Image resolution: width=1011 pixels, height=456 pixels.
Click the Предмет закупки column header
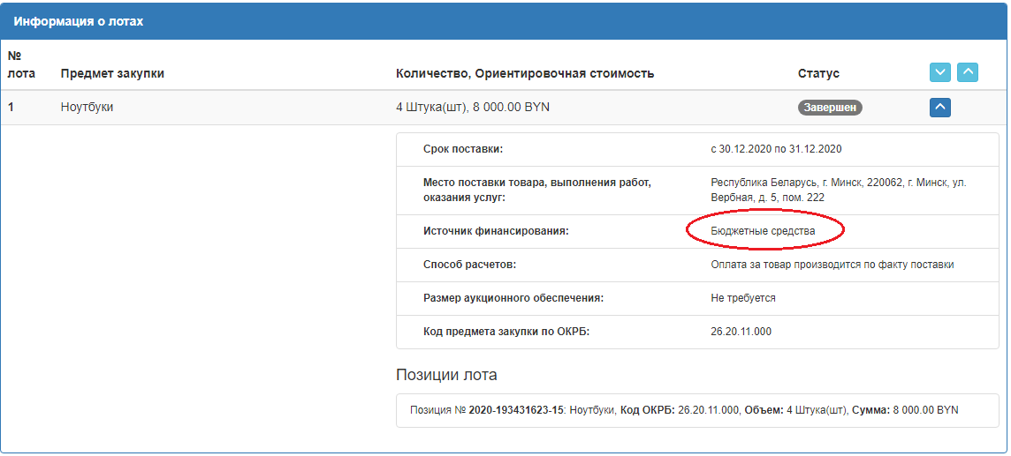pos(112,73)
